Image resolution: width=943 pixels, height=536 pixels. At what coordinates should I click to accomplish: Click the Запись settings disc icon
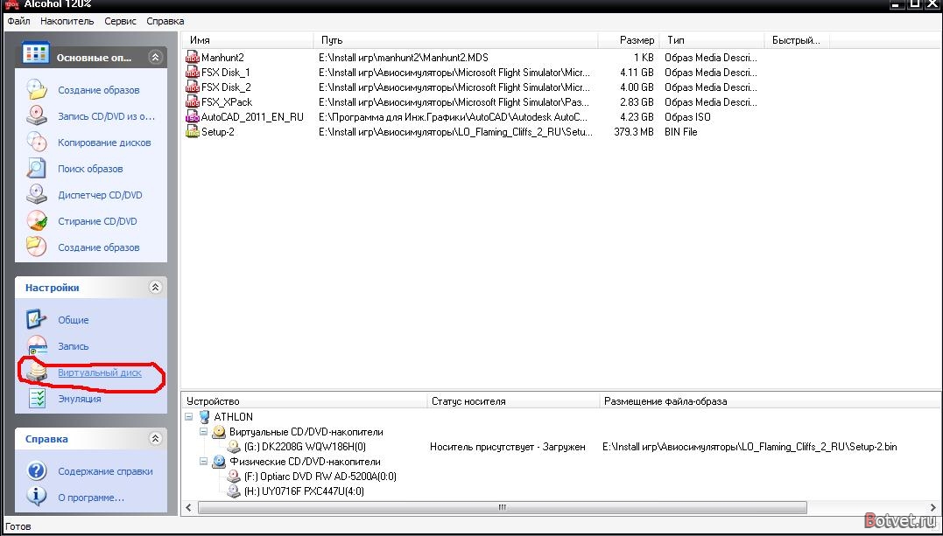click(37, 346)
